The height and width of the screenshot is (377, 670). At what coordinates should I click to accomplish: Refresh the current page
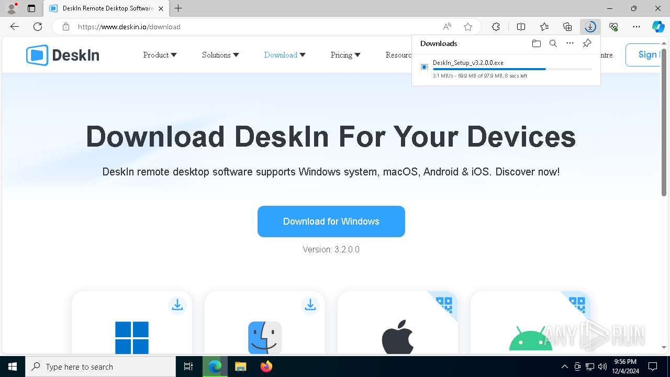tap(38, 27)
